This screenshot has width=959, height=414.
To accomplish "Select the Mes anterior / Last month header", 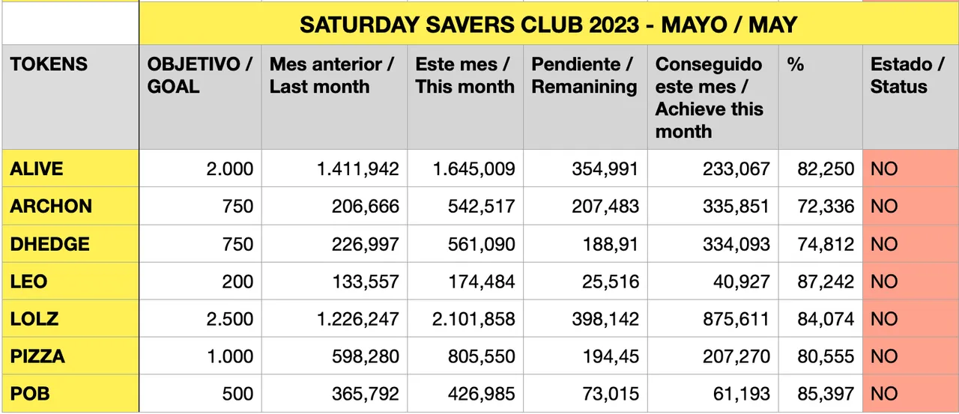I will pos(332,76).
